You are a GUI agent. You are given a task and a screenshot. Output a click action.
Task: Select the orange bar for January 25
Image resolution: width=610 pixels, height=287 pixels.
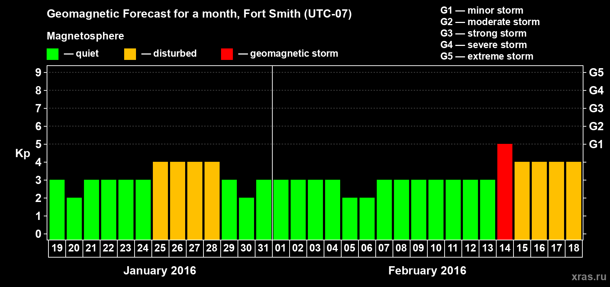click(x=160, y=201)
